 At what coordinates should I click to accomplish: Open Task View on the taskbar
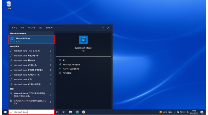point(64,112)
